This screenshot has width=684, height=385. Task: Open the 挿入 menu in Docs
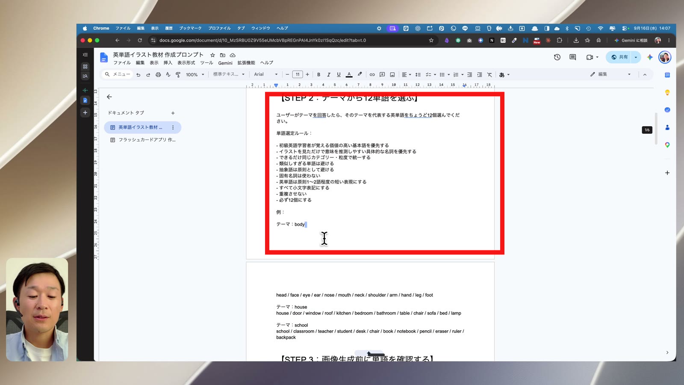[x=168, y=63]
